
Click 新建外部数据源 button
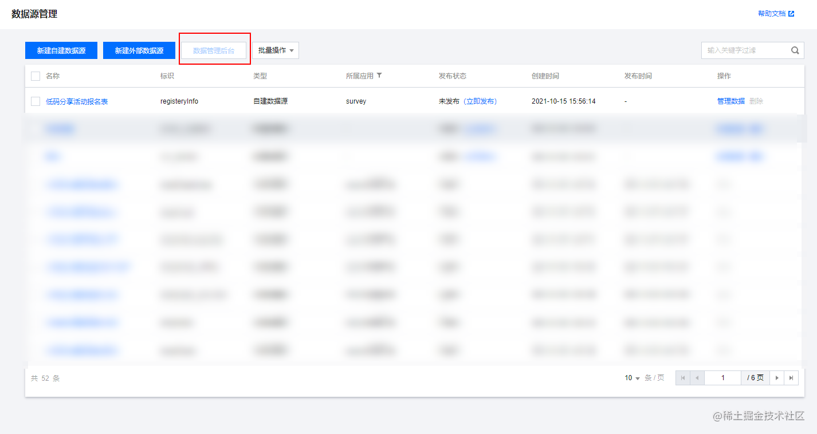(139, 50)
